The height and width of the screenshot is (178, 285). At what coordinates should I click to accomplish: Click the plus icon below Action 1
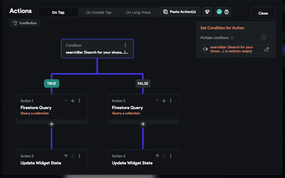point(52,124)
